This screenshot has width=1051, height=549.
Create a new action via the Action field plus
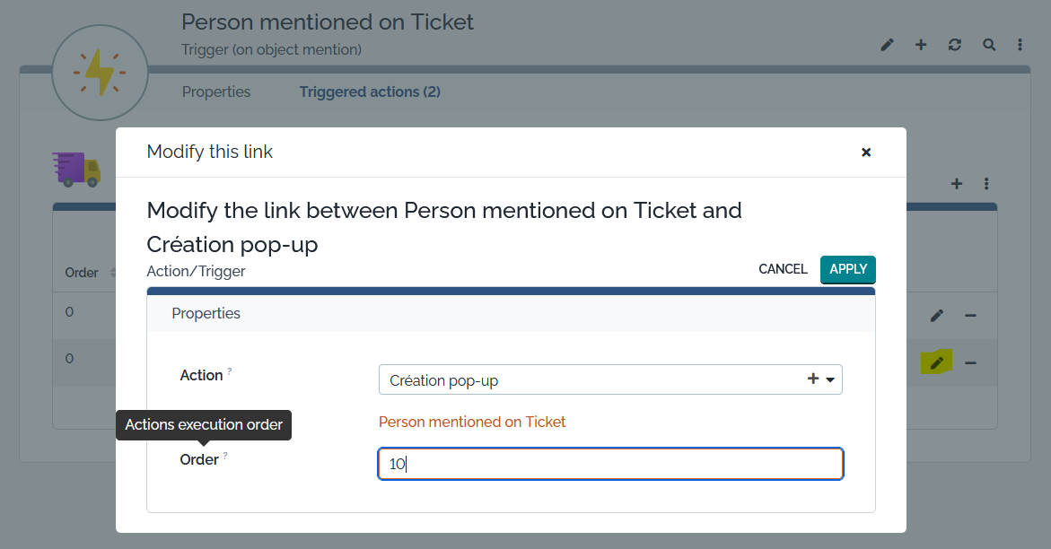click(813, 379)
